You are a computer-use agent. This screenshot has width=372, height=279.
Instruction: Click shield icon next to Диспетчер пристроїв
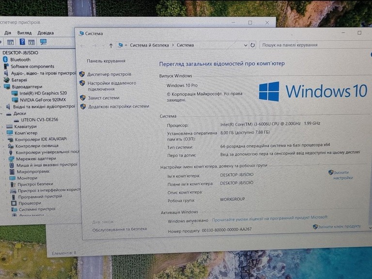pyautogui.click(x=82, y=74)
